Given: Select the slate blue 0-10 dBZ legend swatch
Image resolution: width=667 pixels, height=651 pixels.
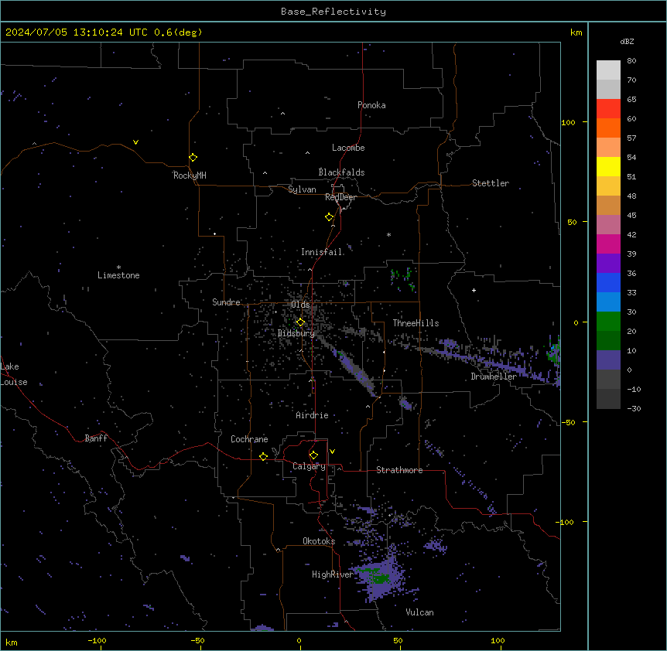Looking at the screenshot, I should [608, 360].
